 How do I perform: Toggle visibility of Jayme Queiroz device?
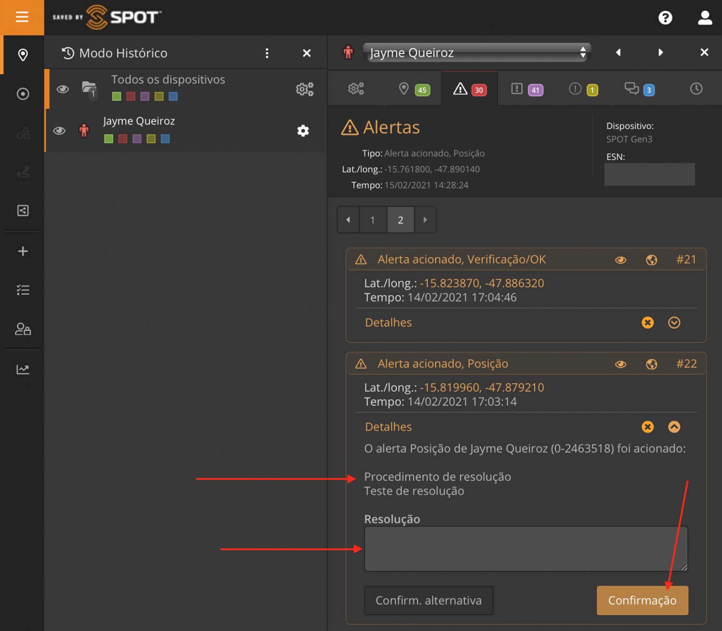[59, 131]
